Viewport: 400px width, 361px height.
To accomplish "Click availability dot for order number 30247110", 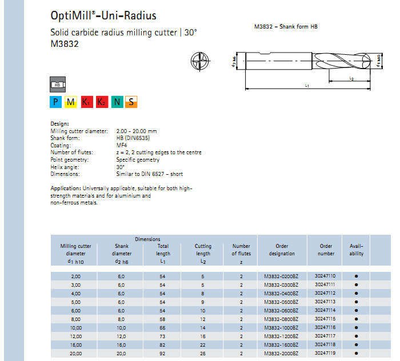I will coord(356,276).
